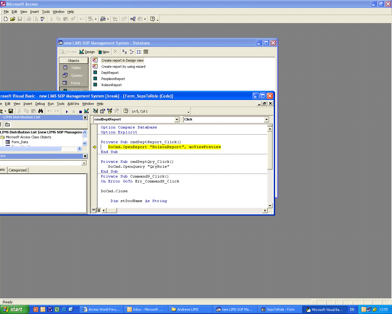
Task: Click the Break pause icon in VBA toolbar
Action: [74, 111]
